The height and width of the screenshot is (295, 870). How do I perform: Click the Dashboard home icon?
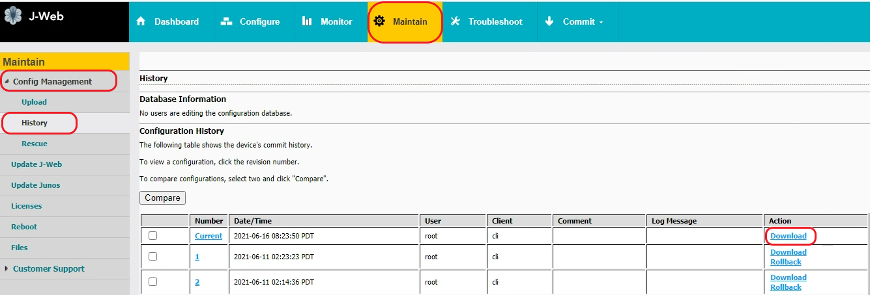point(141,21)
